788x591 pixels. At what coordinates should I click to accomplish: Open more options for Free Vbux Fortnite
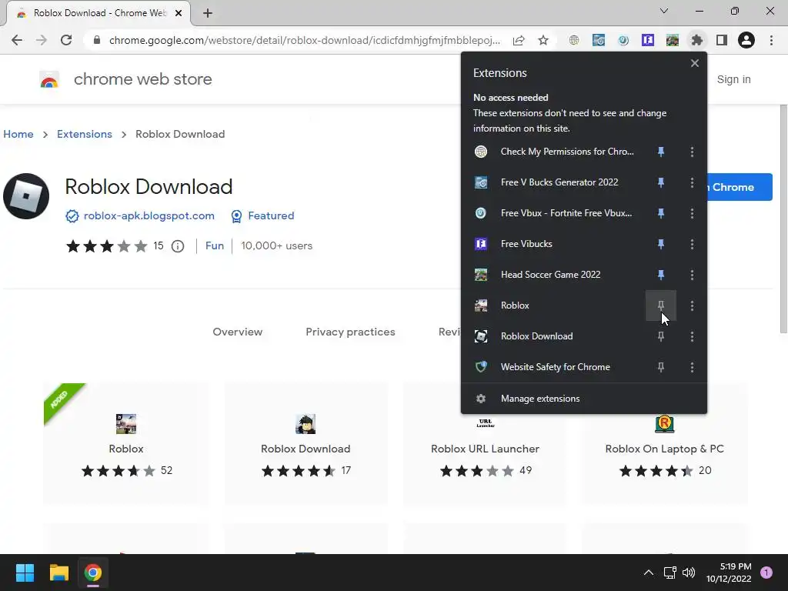(692, 213)
